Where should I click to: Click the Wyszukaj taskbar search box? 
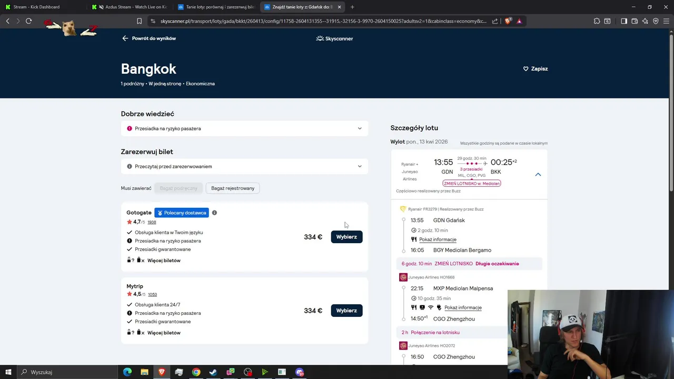[x=67, y=372]
